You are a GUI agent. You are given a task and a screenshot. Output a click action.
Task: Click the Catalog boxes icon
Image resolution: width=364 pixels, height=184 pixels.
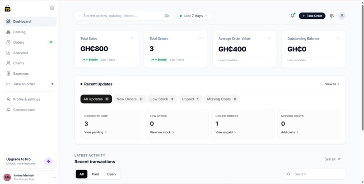pos(9,32)
